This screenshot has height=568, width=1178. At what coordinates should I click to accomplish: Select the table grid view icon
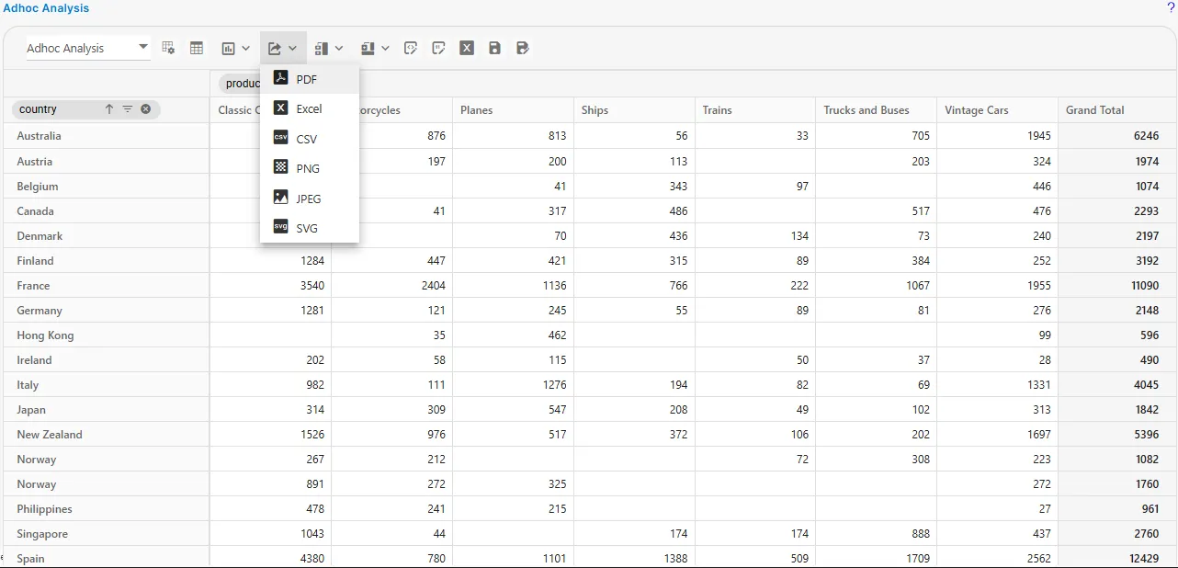click(x=197, y=48)
